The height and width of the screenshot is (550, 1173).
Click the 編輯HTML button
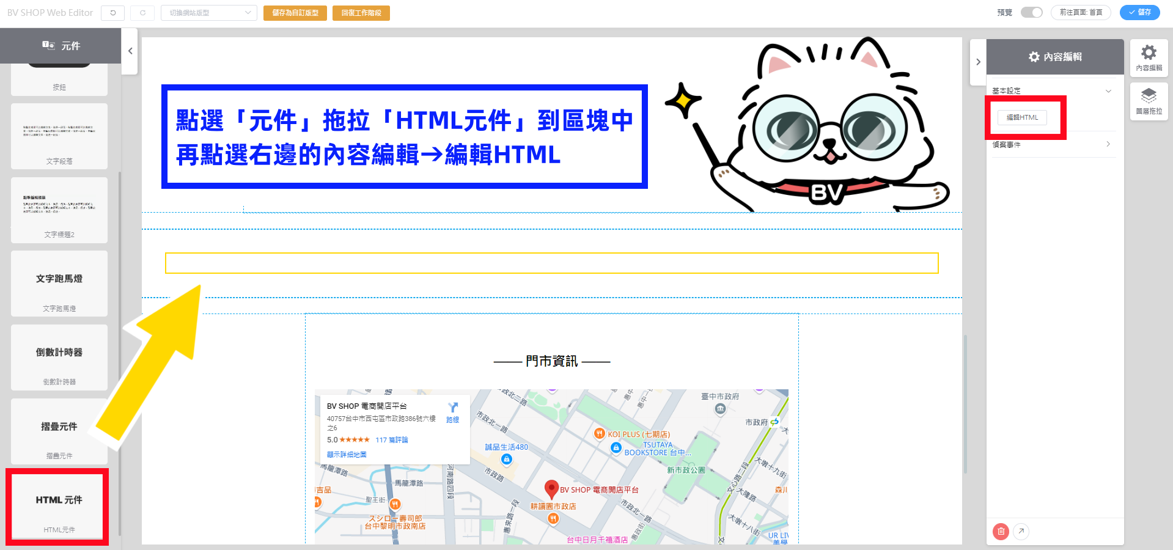1022,117
